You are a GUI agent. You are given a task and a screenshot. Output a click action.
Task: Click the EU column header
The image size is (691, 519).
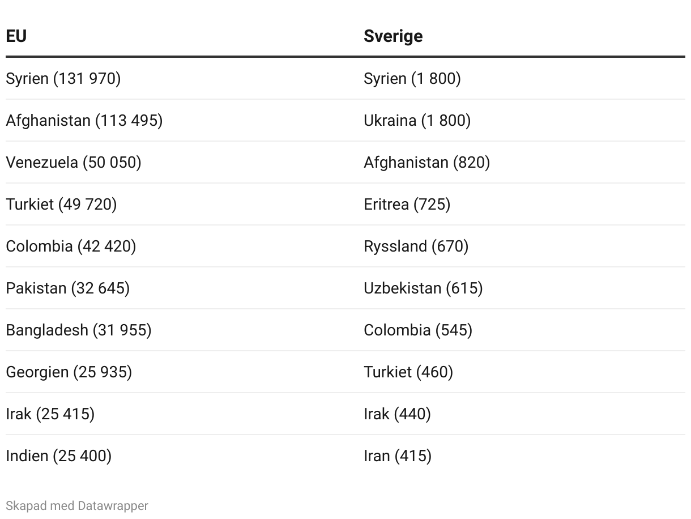(16, 36)
